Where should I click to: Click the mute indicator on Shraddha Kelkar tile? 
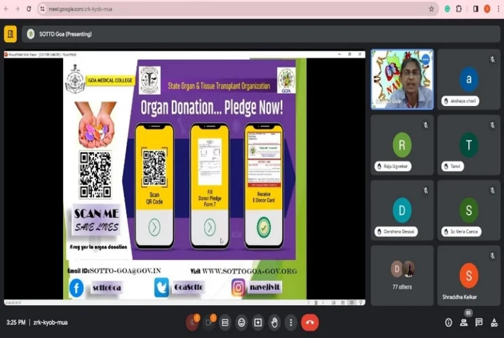(492, 256)
